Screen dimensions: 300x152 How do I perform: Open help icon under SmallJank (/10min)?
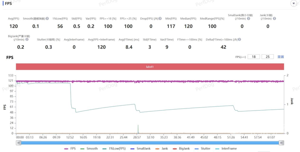coord(249,18)
